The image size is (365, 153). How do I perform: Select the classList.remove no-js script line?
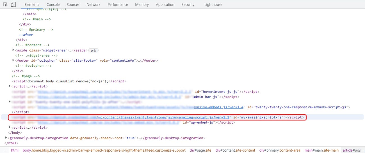[x=69, y=81]
